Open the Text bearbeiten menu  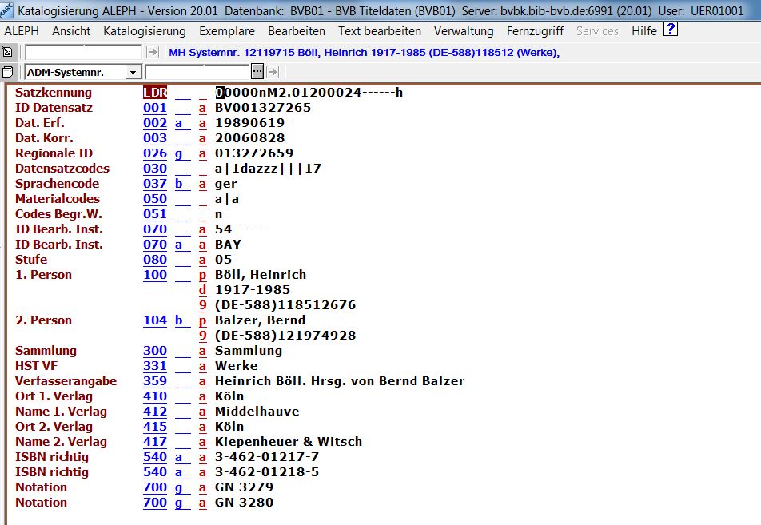click(x=380, y=31)
